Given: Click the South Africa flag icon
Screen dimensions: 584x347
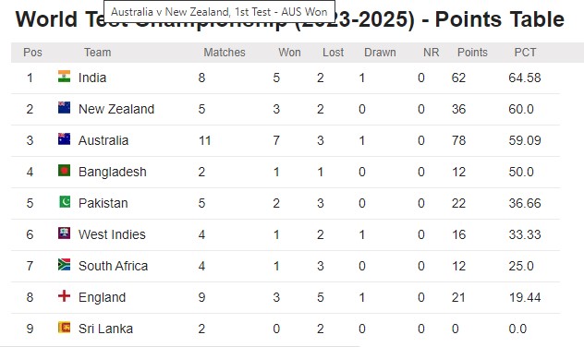Looking at the screenshot, I should (64, 265).
